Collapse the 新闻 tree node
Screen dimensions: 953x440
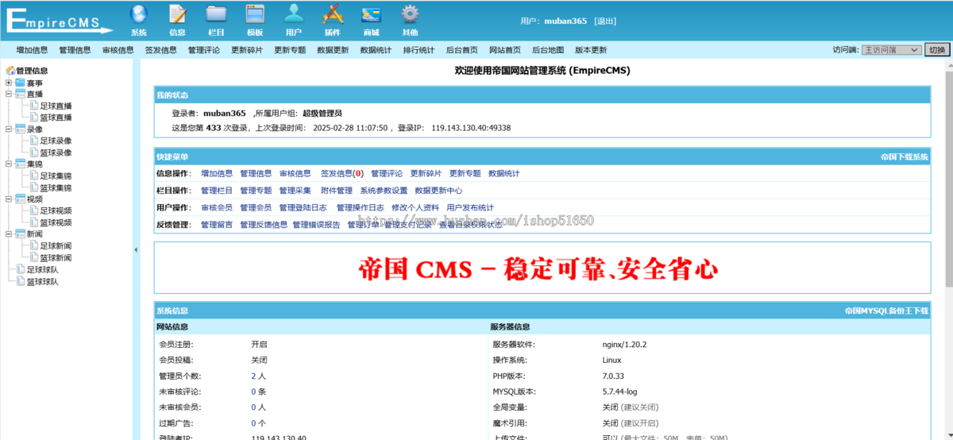(9, 234)
